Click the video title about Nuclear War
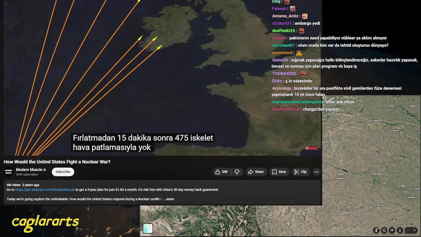 57,162
